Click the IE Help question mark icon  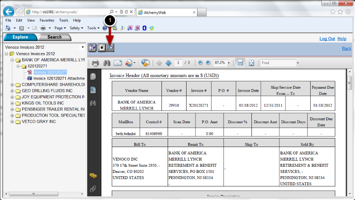105,28
